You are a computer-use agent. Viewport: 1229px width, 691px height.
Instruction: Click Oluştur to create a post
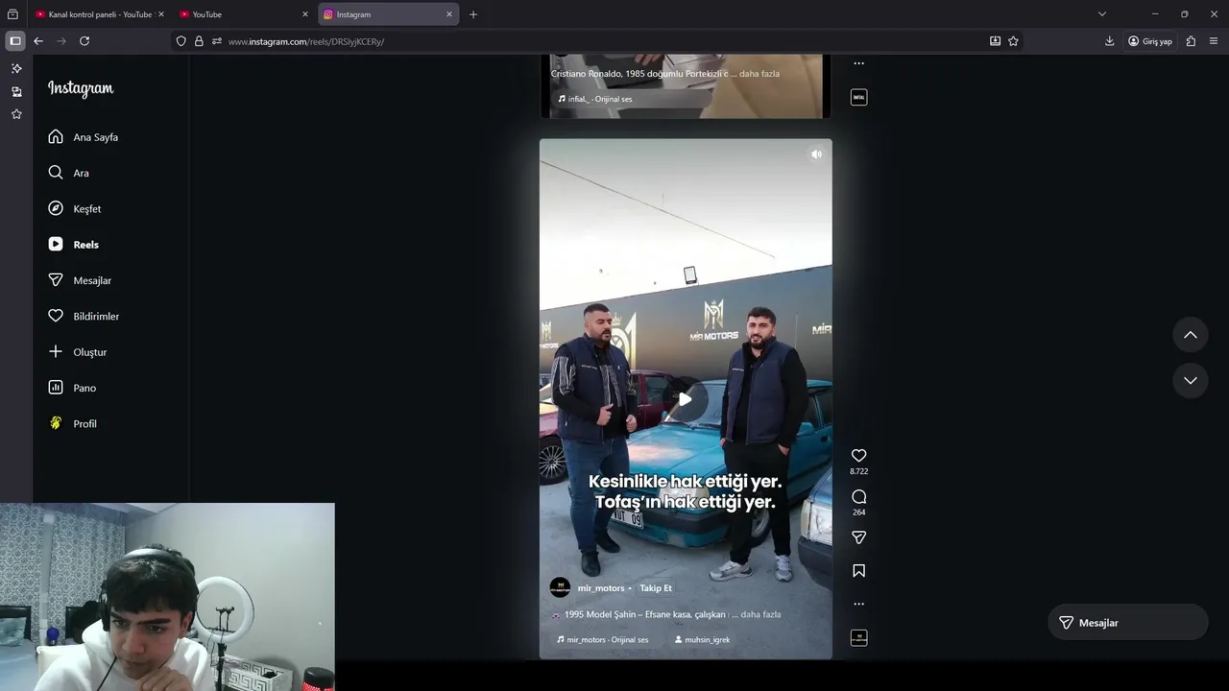click(x=78, y=352)
